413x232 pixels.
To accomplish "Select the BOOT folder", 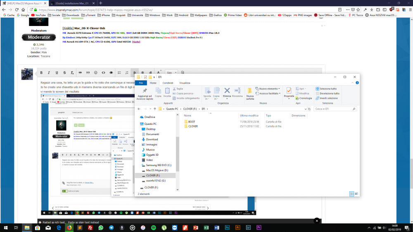I will [x=192, y=122].
